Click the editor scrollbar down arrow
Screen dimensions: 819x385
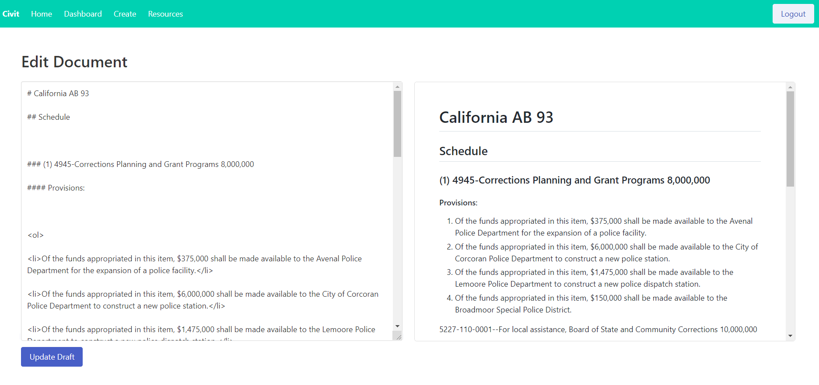pos(397,326)
